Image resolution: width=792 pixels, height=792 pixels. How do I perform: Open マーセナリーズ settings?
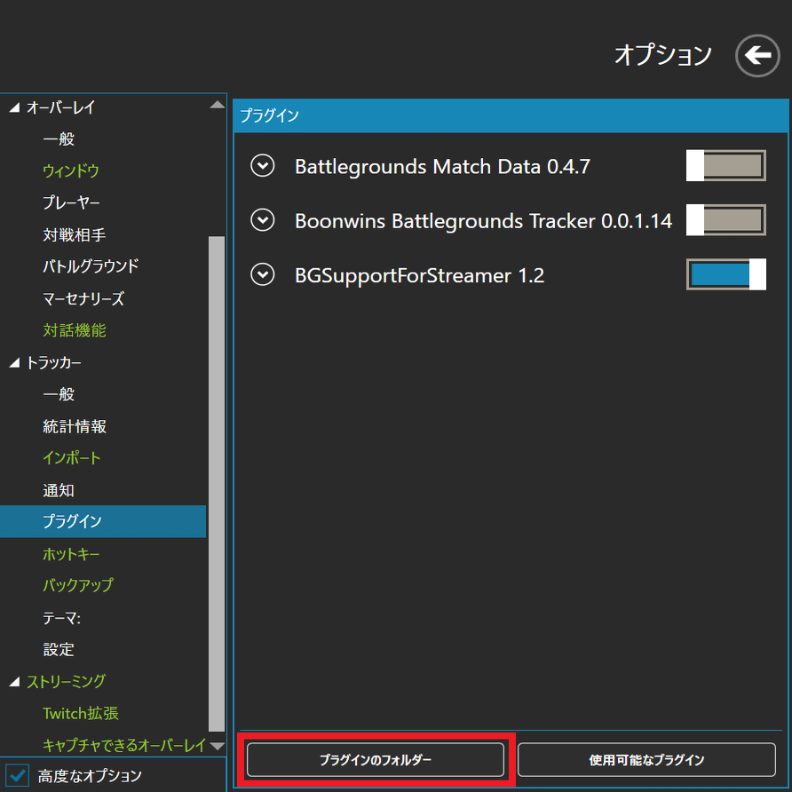tap(83, 298)
